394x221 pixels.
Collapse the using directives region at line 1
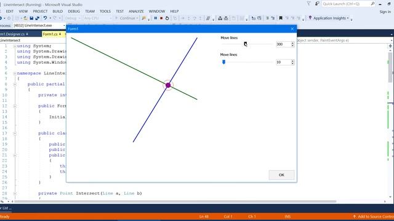tap(15, 46)
